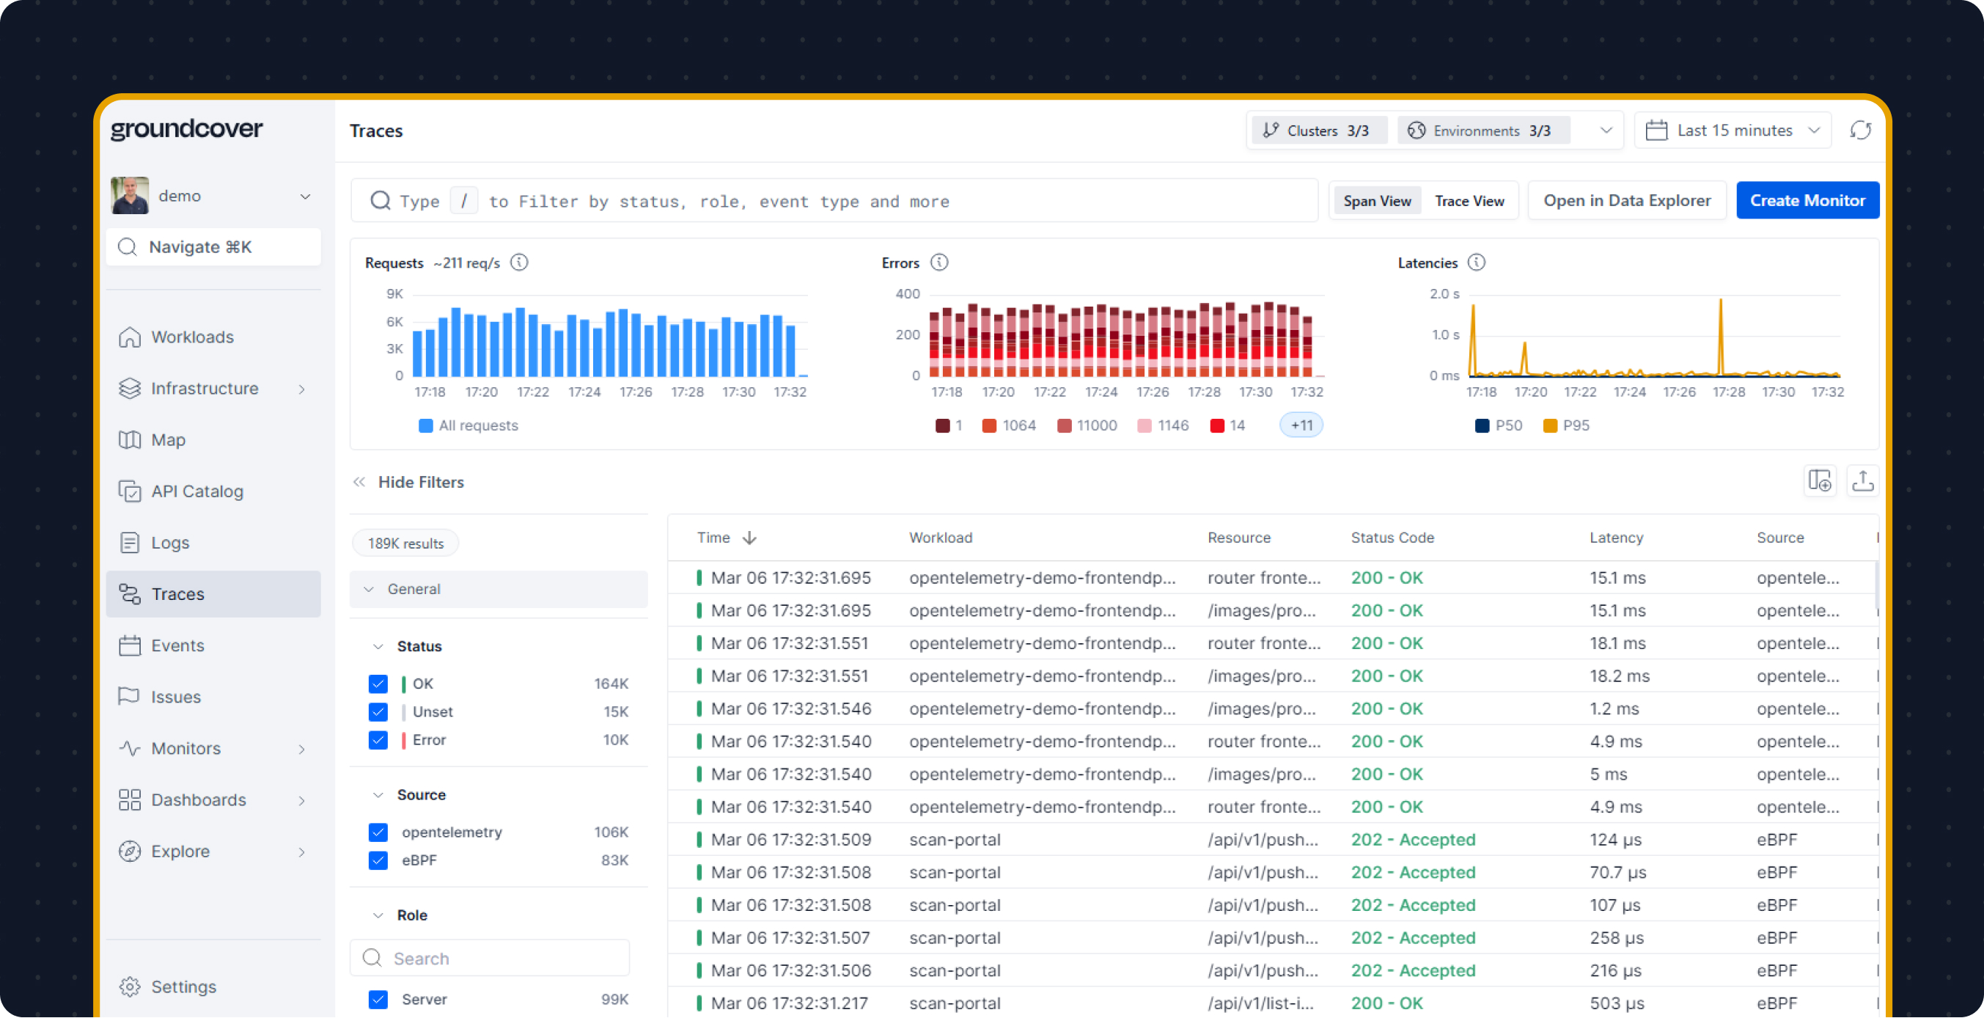
Task: Switch to Trace View tab
Action: [x=1469, y=201]
